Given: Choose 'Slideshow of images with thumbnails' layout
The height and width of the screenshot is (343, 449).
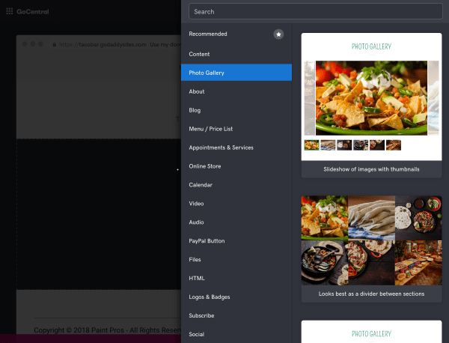Looking at the screenshot, I should [x=371, y=105].
